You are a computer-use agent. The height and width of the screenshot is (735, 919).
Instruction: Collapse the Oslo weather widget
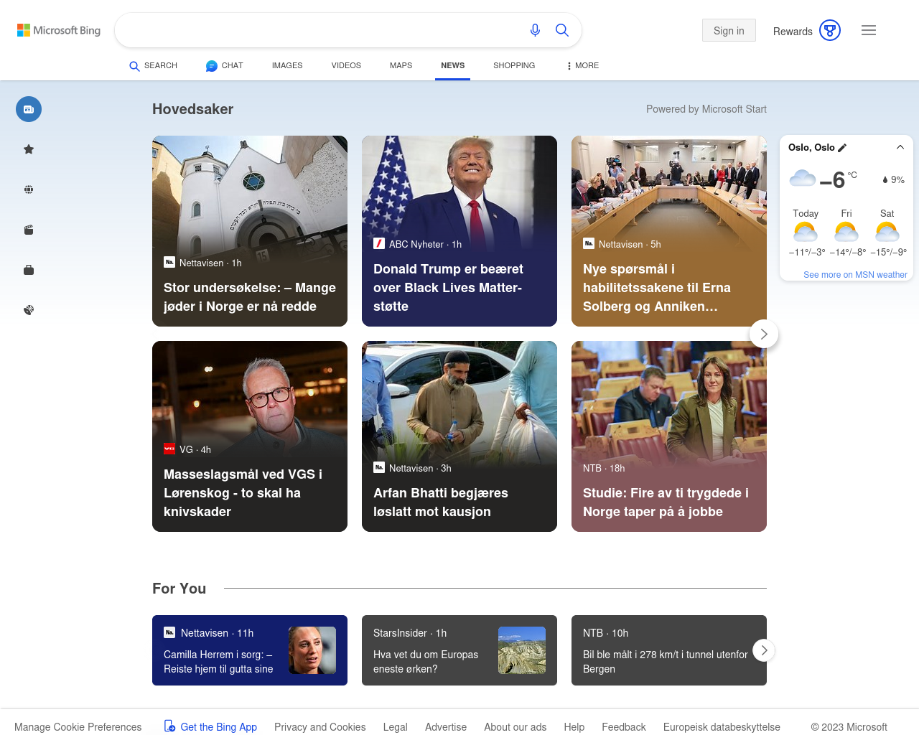(x=900, y=147)
